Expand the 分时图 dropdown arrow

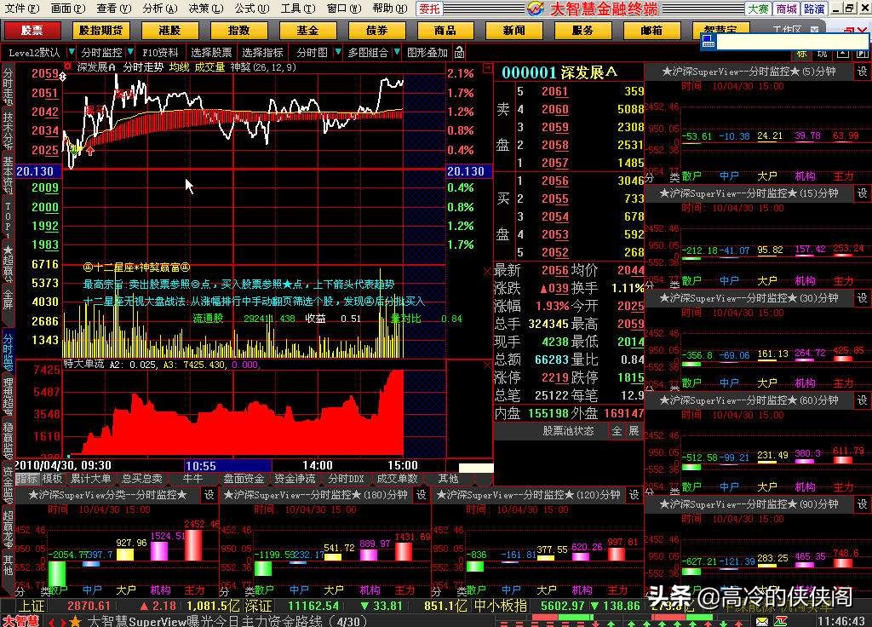pyautogui.click(x=337, y=52)
